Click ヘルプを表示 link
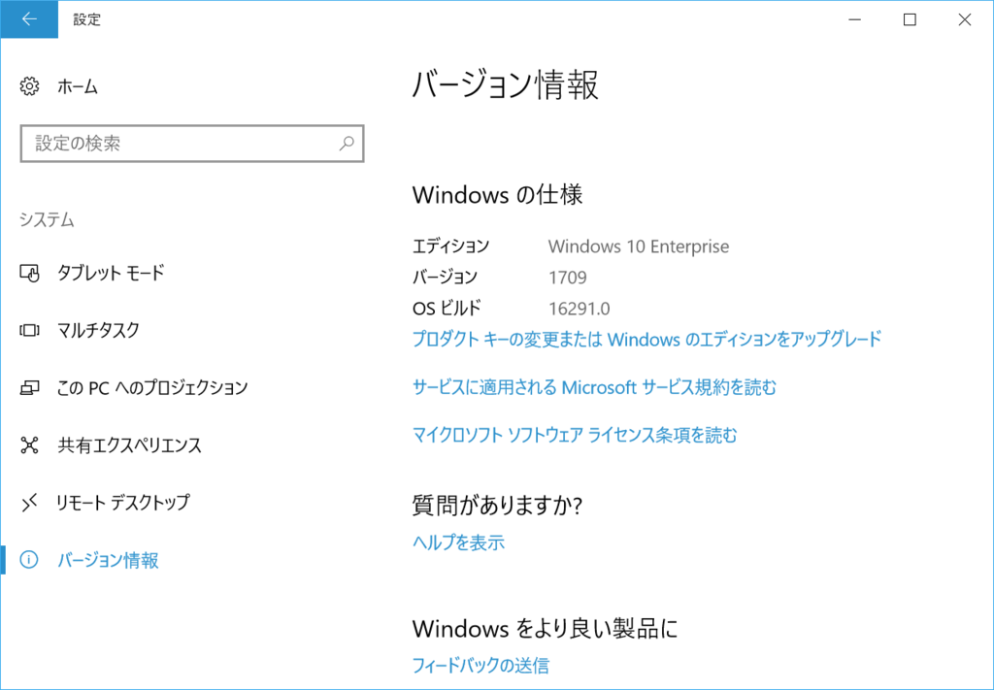The image size is (994, 690). (458, 542)
